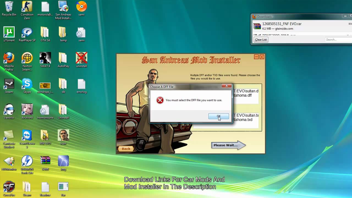The width and height of the screenshot is (352, 198).
Task: Click Clear List in Downloads window
Action: click(x=261, y=40)
